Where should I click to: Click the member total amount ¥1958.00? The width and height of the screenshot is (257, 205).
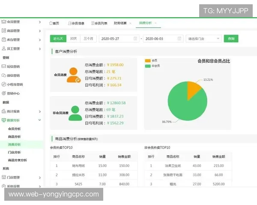click(x=115, y=65)
